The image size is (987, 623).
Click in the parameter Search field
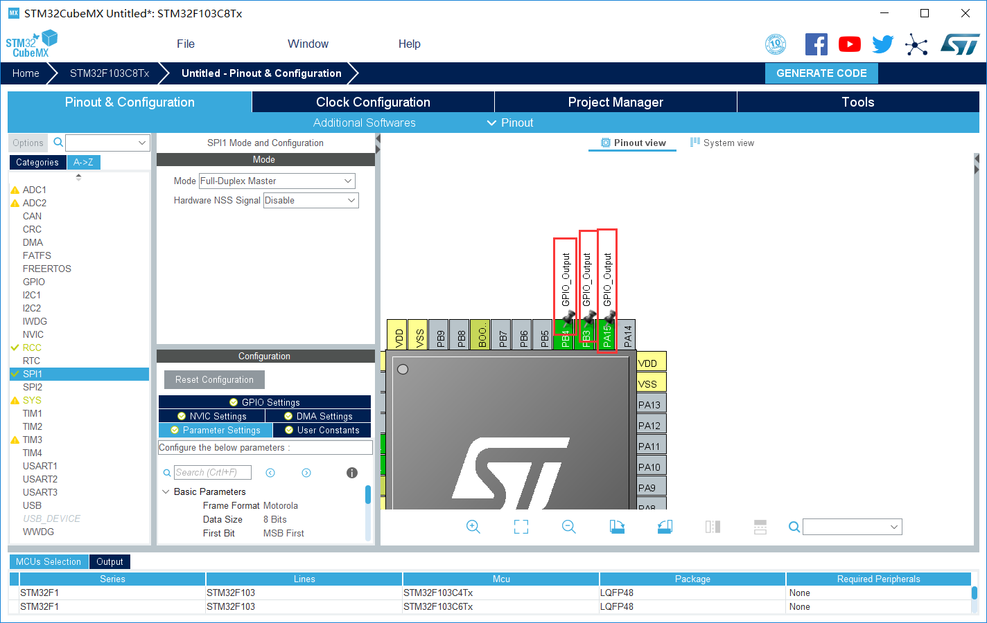pos(212,473)
